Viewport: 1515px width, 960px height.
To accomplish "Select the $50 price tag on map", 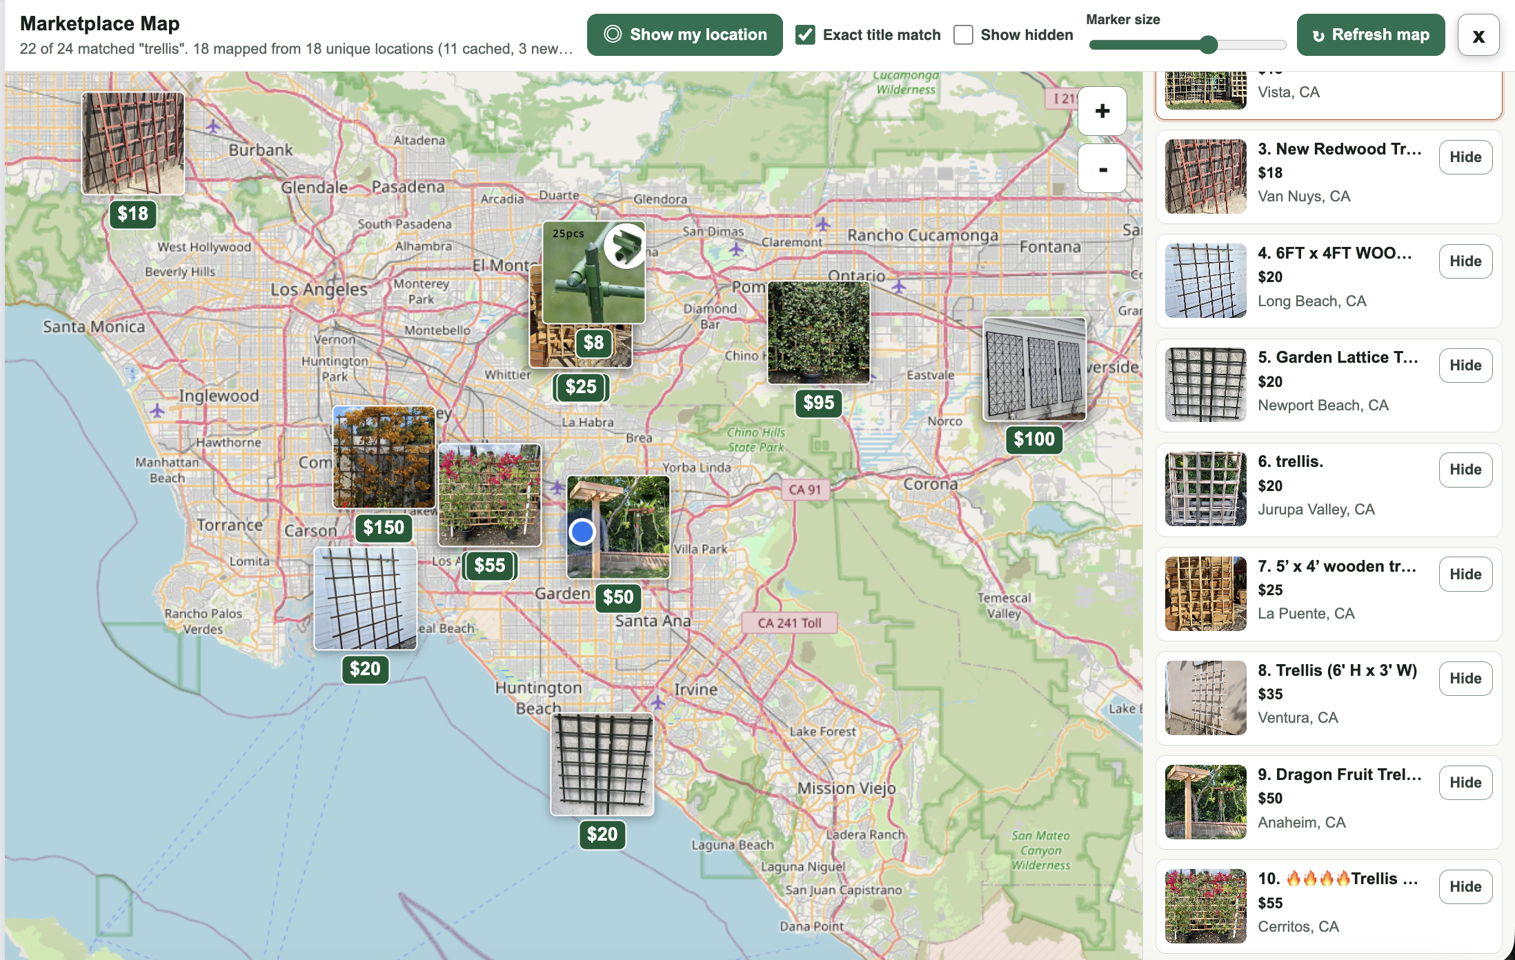I will [x=618, y=597].
